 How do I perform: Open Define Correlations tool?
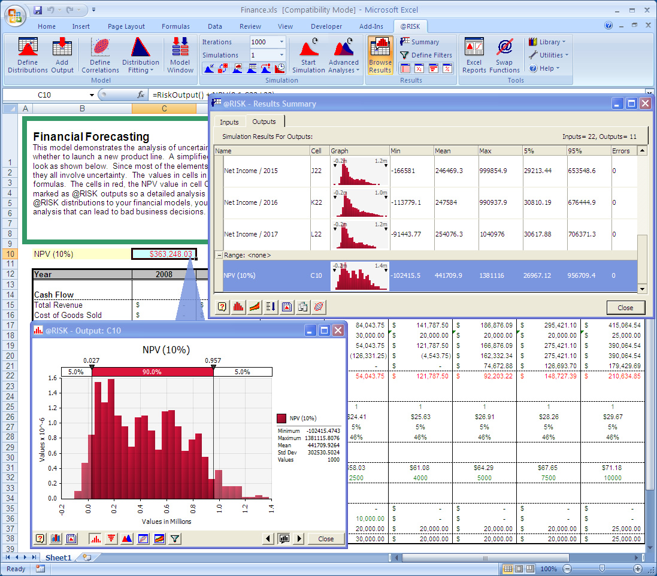coord(100,55)
